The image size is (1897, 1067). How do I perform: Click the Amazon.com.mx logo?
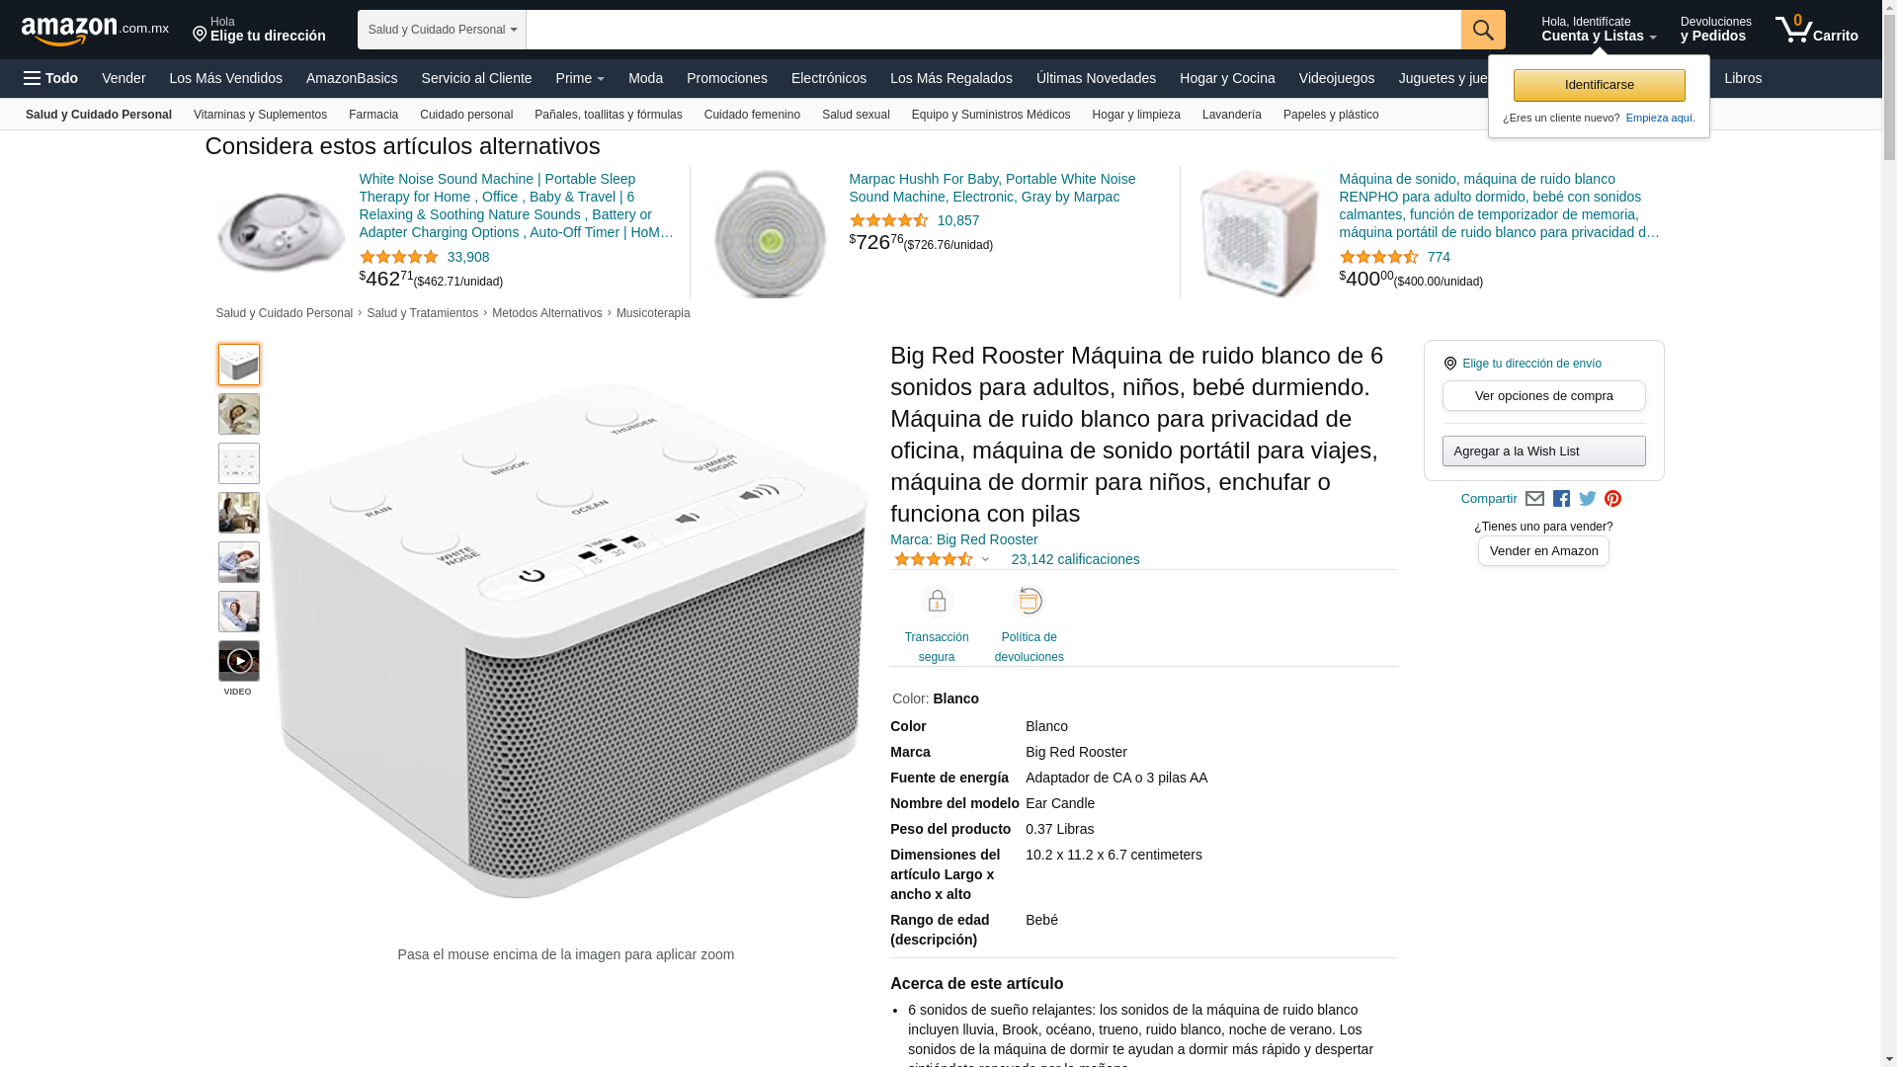[x=95, y=30]
